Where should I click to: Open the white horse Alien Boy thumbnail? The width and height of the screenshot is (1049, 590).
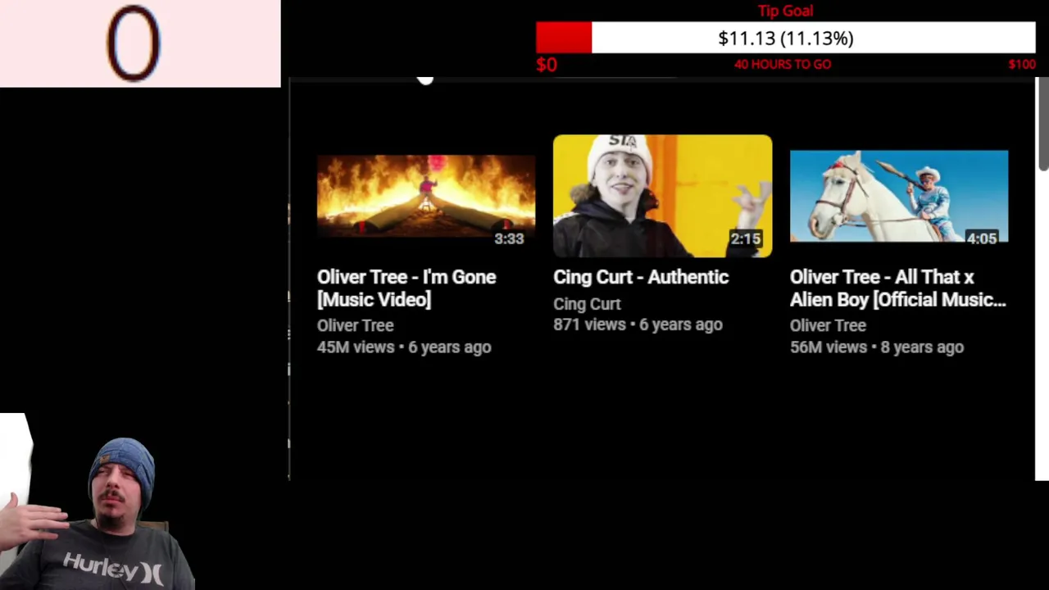point(899,197)
